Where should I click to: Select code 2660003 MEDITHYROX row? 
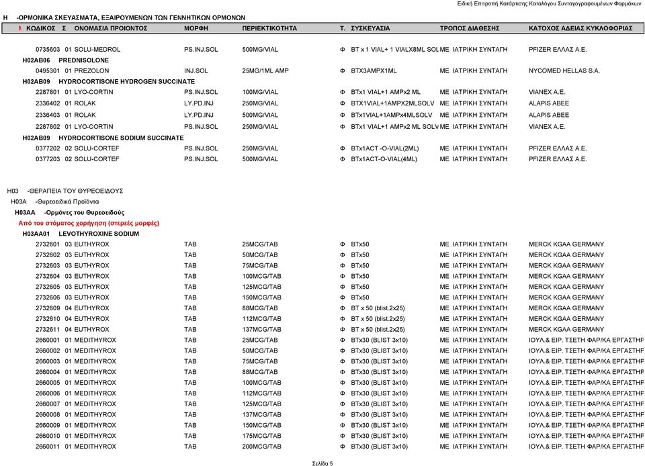click(x=340, y=362)
